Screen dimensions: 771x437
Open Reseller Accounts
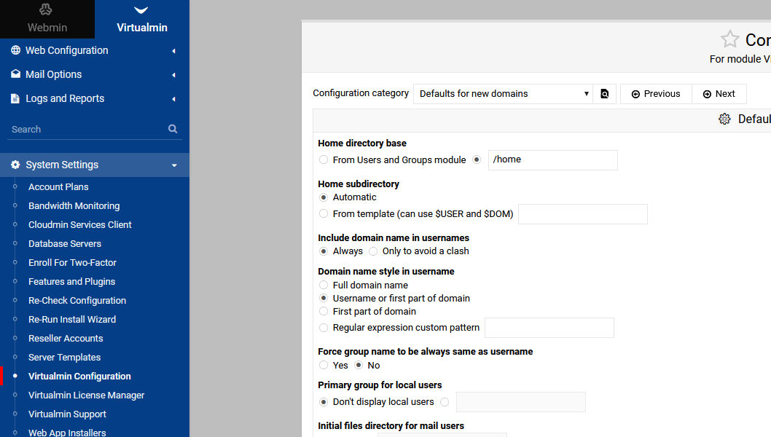tap(66, 338)
